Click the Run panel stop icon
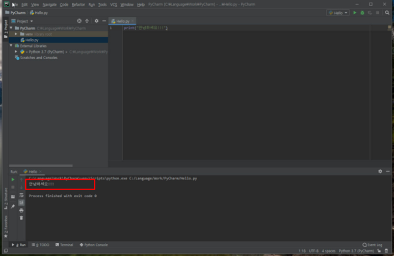Screen dimensions: 394x256 [x=13, y=187]
